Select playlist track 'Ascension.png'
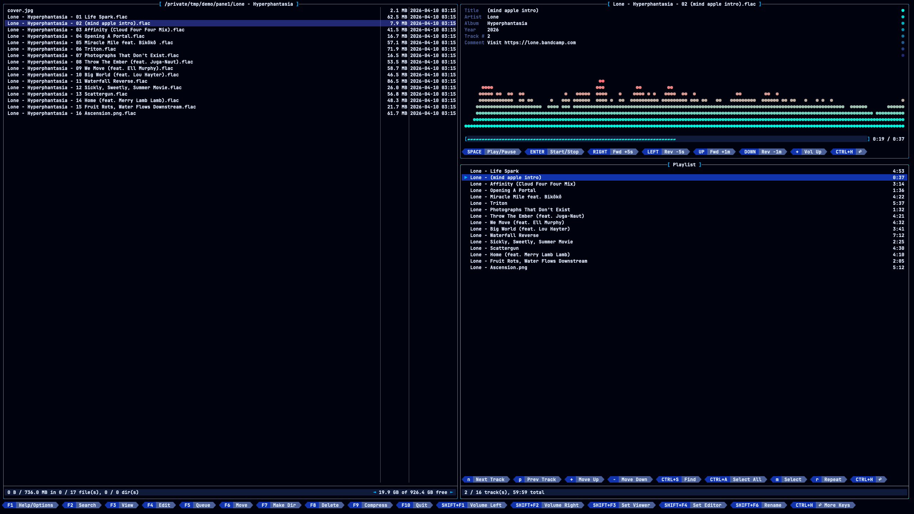The height and width of the screenshot is (514, 914). pyautogui.click(x=684, y=267)
